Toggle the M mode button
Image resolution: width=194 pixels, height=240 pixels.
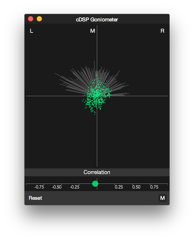coord(162,198)
